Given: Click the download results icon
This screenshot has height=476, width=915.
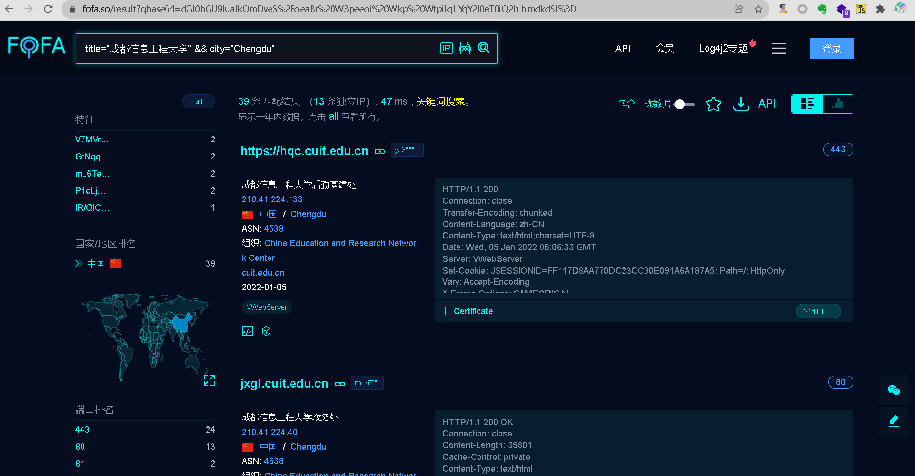Looking at the screenshot, I should click(741, 104).
